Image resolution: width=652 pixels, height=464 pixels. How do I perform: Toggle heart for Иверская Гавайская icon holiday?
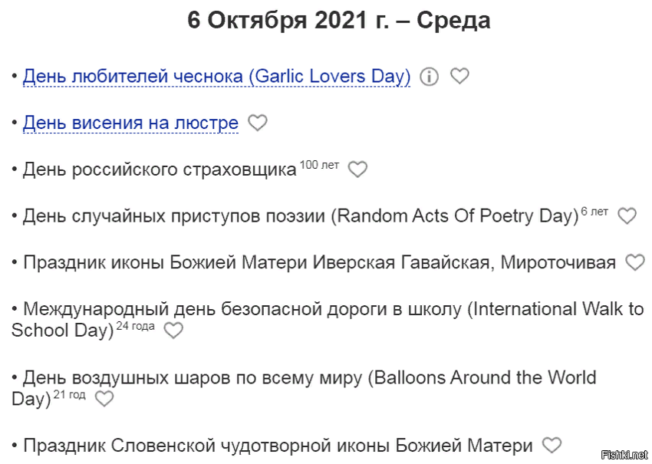coord(635,263)
